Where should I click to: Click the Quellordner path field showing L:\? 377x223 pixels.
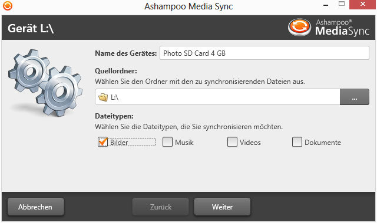click(x=217, y=97)
